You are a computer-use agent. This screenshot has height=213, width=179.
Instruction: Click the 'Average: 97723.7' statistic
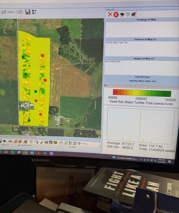[x=121, y=143]
